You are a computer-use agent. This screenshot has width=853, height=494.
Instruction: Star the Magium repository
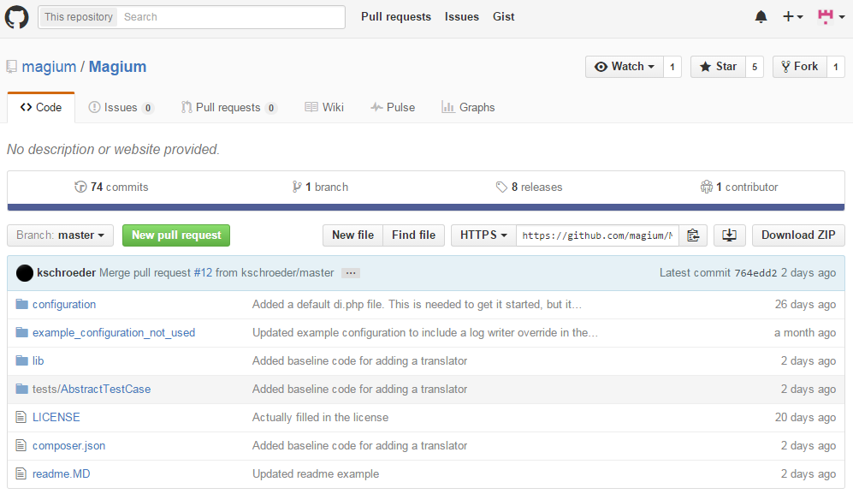point(718,67)
